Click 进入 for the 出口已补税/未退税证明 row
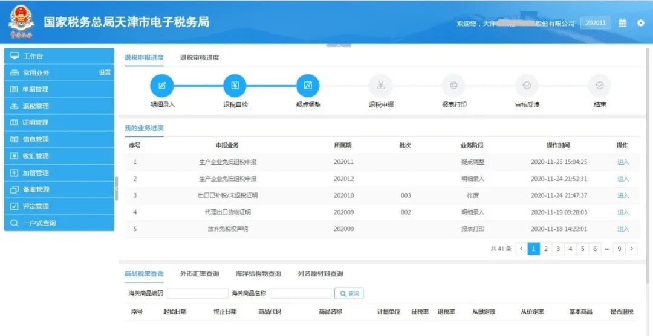Screen dimensions: 653x336 coord(623,195)
